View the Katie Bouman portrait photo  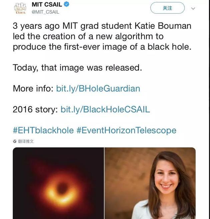(x=150, y=183)
